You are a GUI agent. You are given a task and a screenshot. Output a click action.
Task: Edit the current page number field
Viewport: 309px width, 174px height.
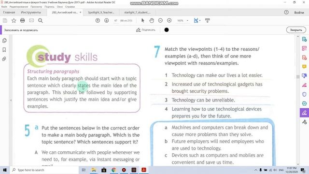coord(116,20)
